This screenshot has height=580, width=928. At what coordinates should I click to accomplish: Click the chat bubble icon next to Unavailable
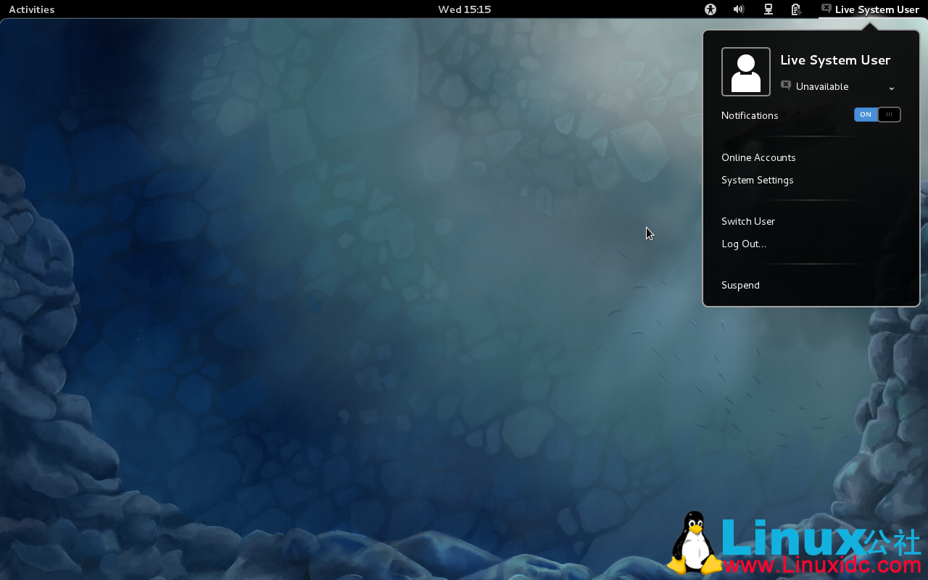[785, 86]
